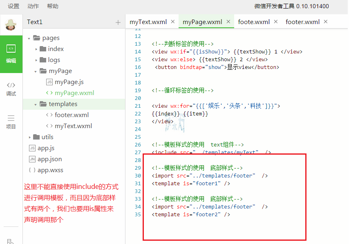Click the braces icon beside app.wxss

(x=32, y=170)
